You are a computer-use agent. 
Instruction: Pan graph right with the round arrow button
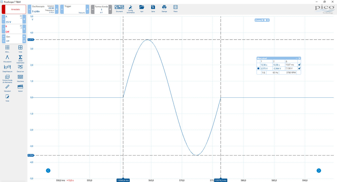click(319, 170)
